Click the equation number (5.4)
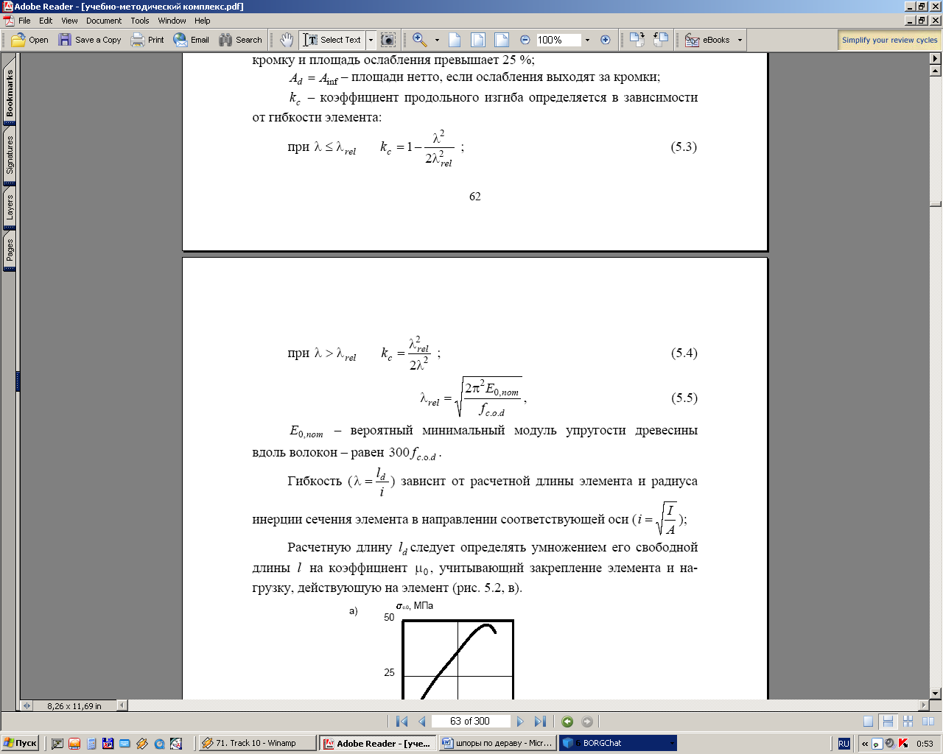 684,353
